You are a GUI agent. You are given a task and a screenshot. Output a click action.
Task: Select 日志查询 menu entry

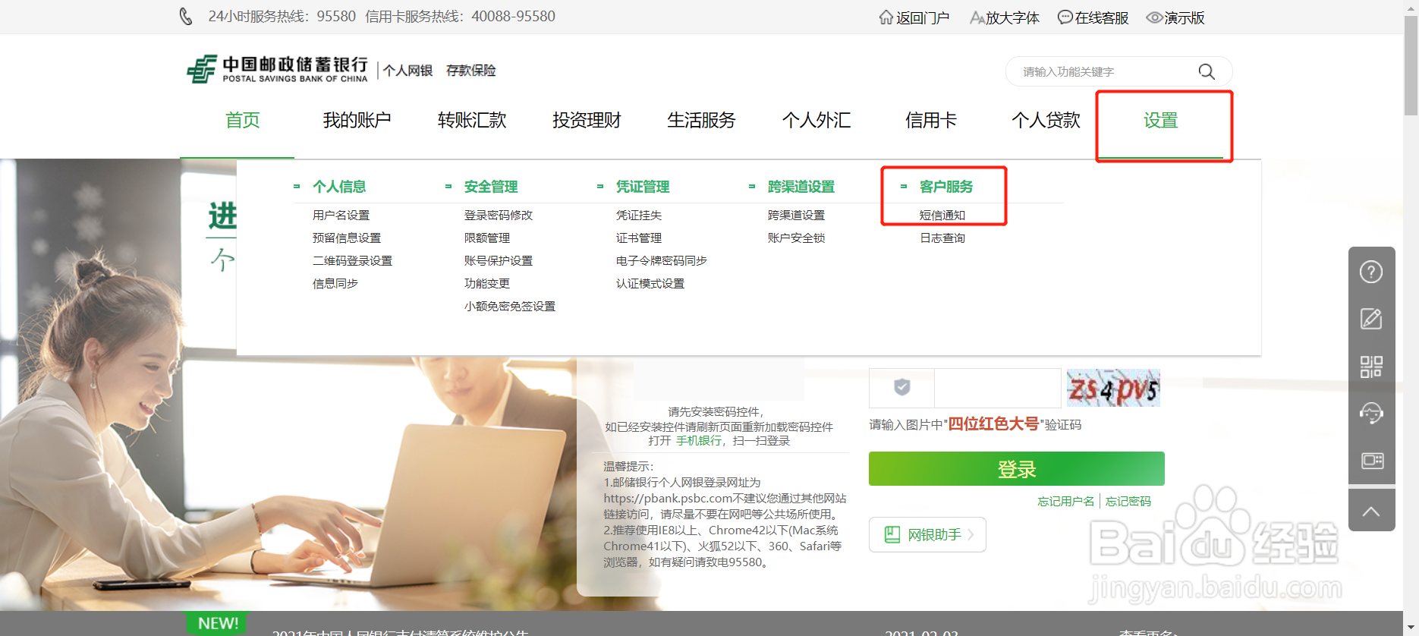point(942,238)
